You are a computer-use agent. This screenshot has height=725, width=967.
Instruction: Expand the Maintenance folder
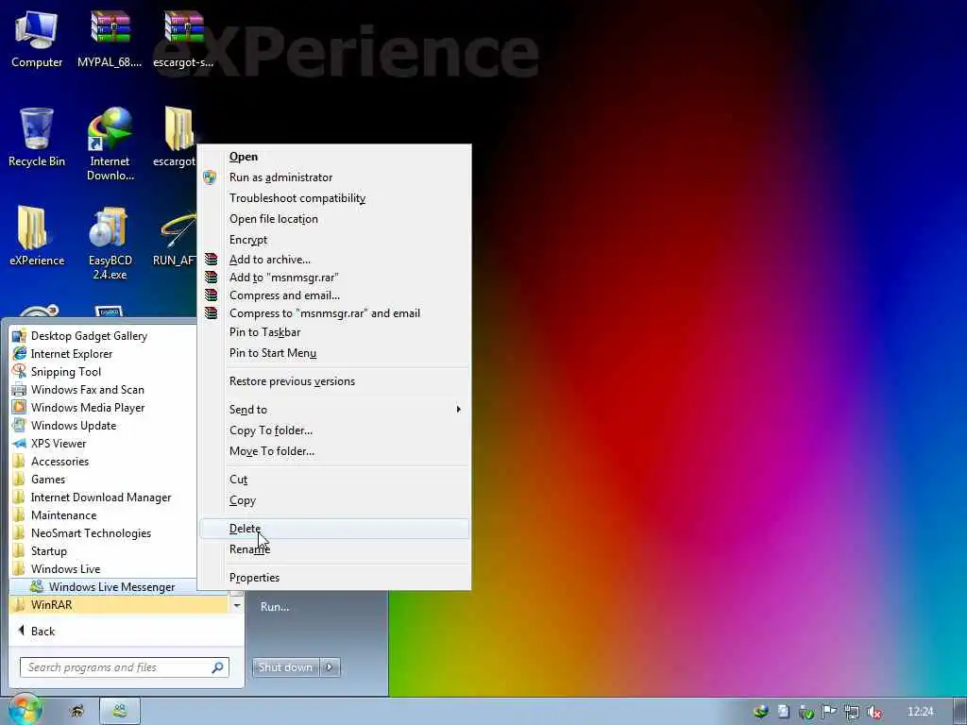pyautogui.click(x=63, y=514)
